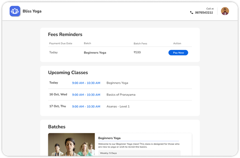Click the Bliss Yoga lotus logo icon
The image size is (240, 158).
tap(15, 11)
